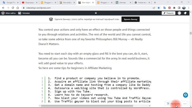Screen dimensions: 192x108
Task: Open the WordPress user avatar
Action: 179,13
